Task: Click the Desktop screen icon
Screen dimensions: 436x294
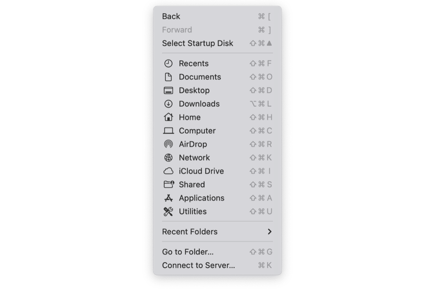Action: [168, 91]
